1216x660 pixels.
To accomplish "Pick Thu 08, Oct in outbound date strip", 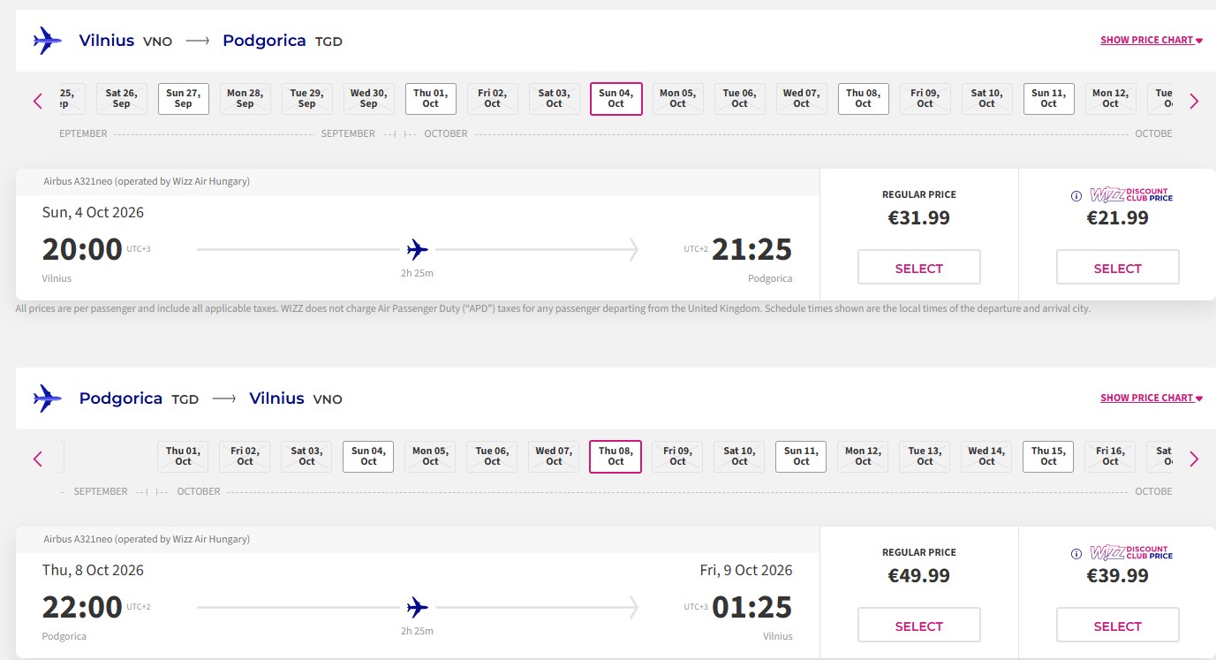I will coord(864,99).
